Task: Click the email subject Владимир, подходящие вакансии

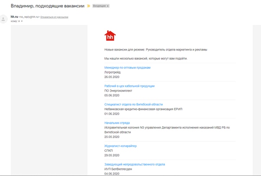Action: coord(48,6)
